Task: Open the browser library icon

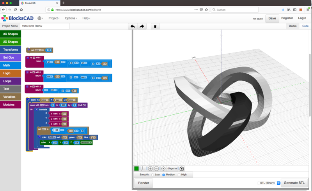Action: coord(289,9)
